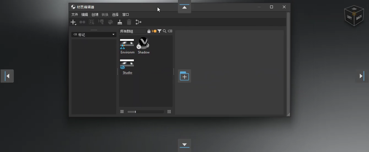This screenshot has height=152, width=369.
Task: Open the 文件 menu
Action: (75, 15)
